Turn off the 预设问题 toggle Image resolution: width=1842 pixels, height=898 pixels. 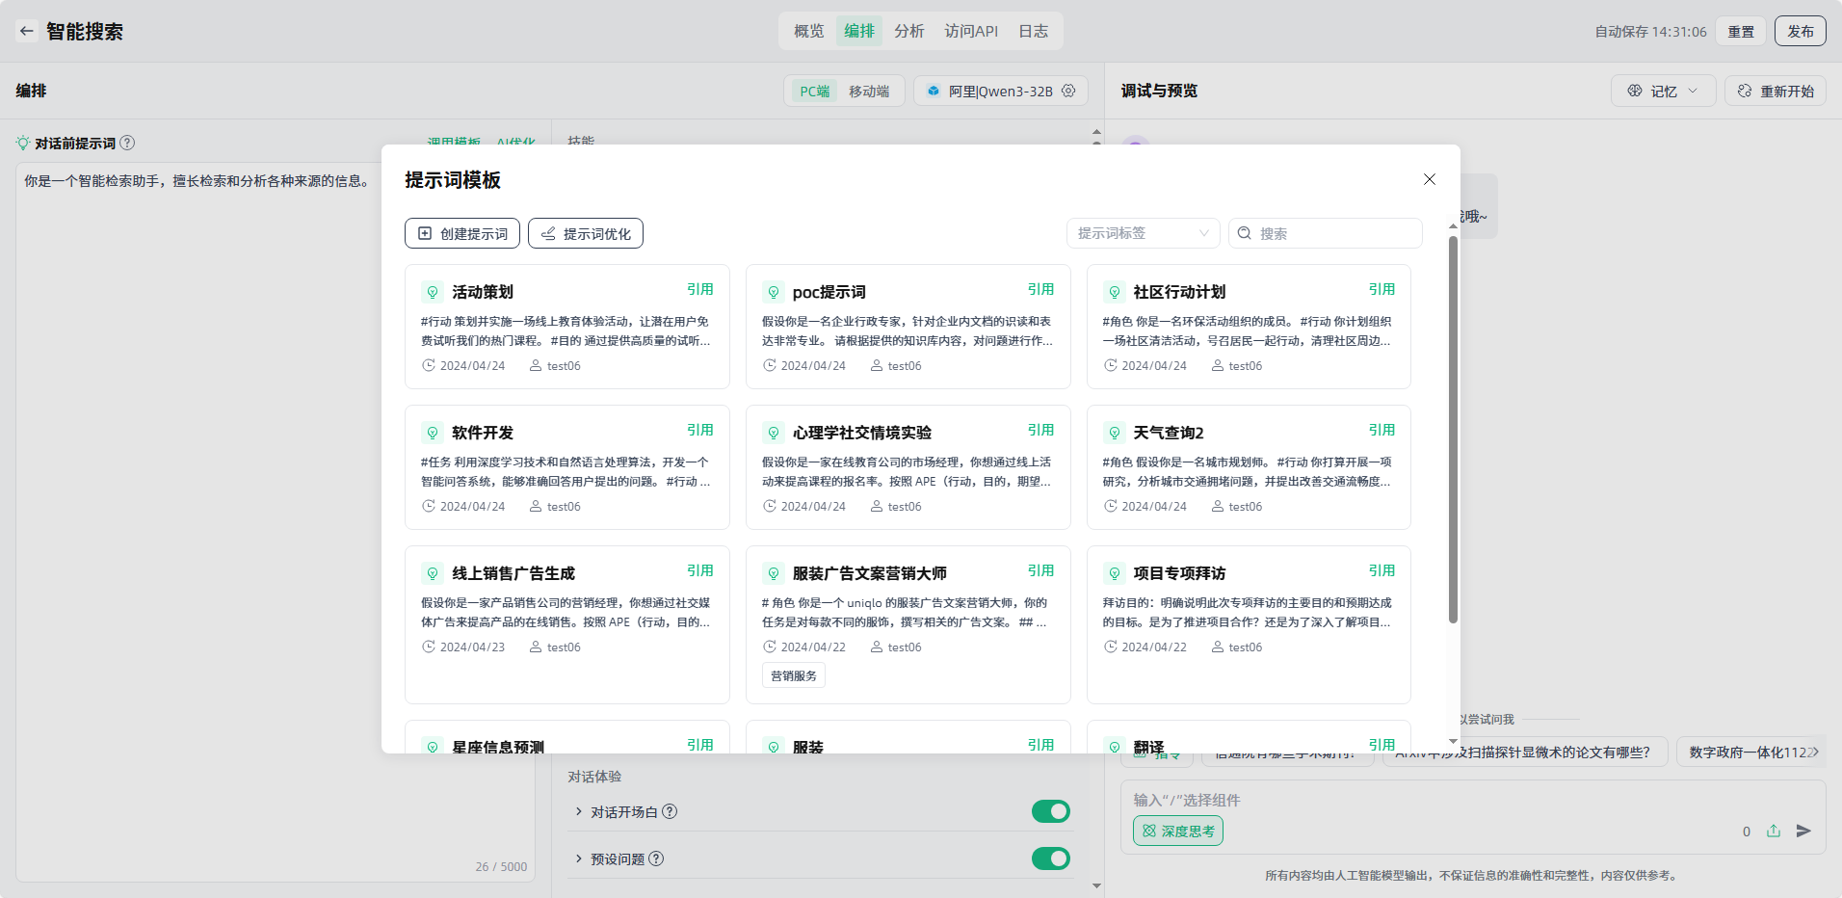coord(1050,858)
